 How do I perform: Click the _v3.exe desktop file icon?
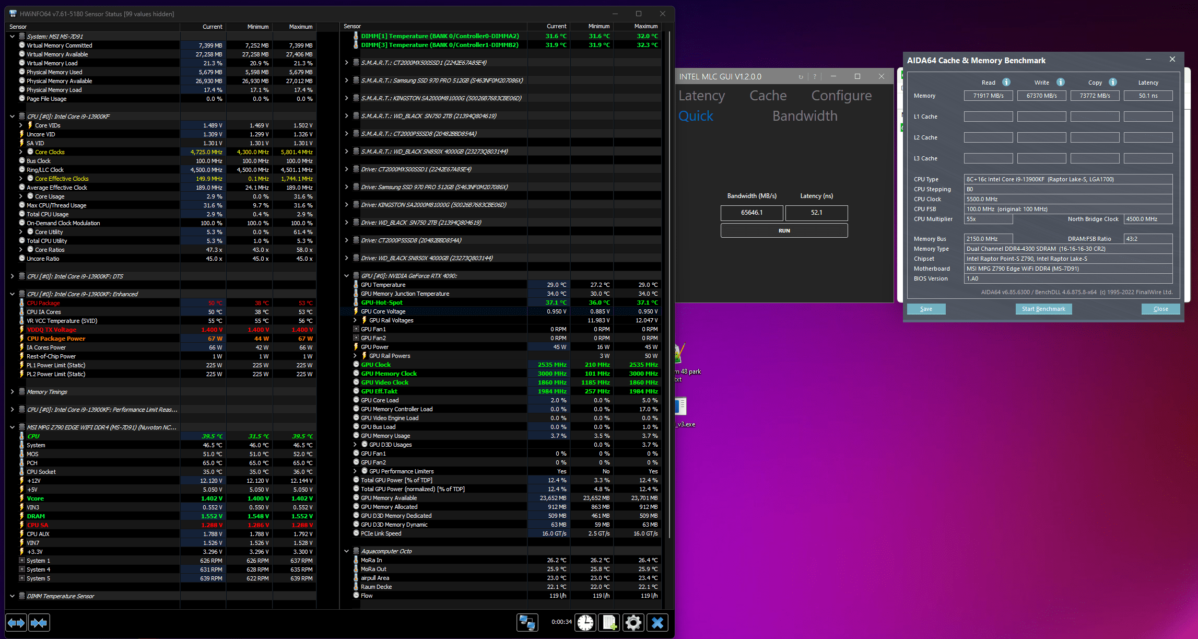[680, 406]
